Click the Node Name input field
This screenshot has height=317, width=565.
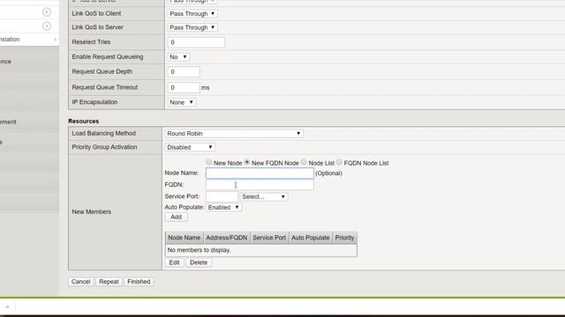tap(260, 173)
